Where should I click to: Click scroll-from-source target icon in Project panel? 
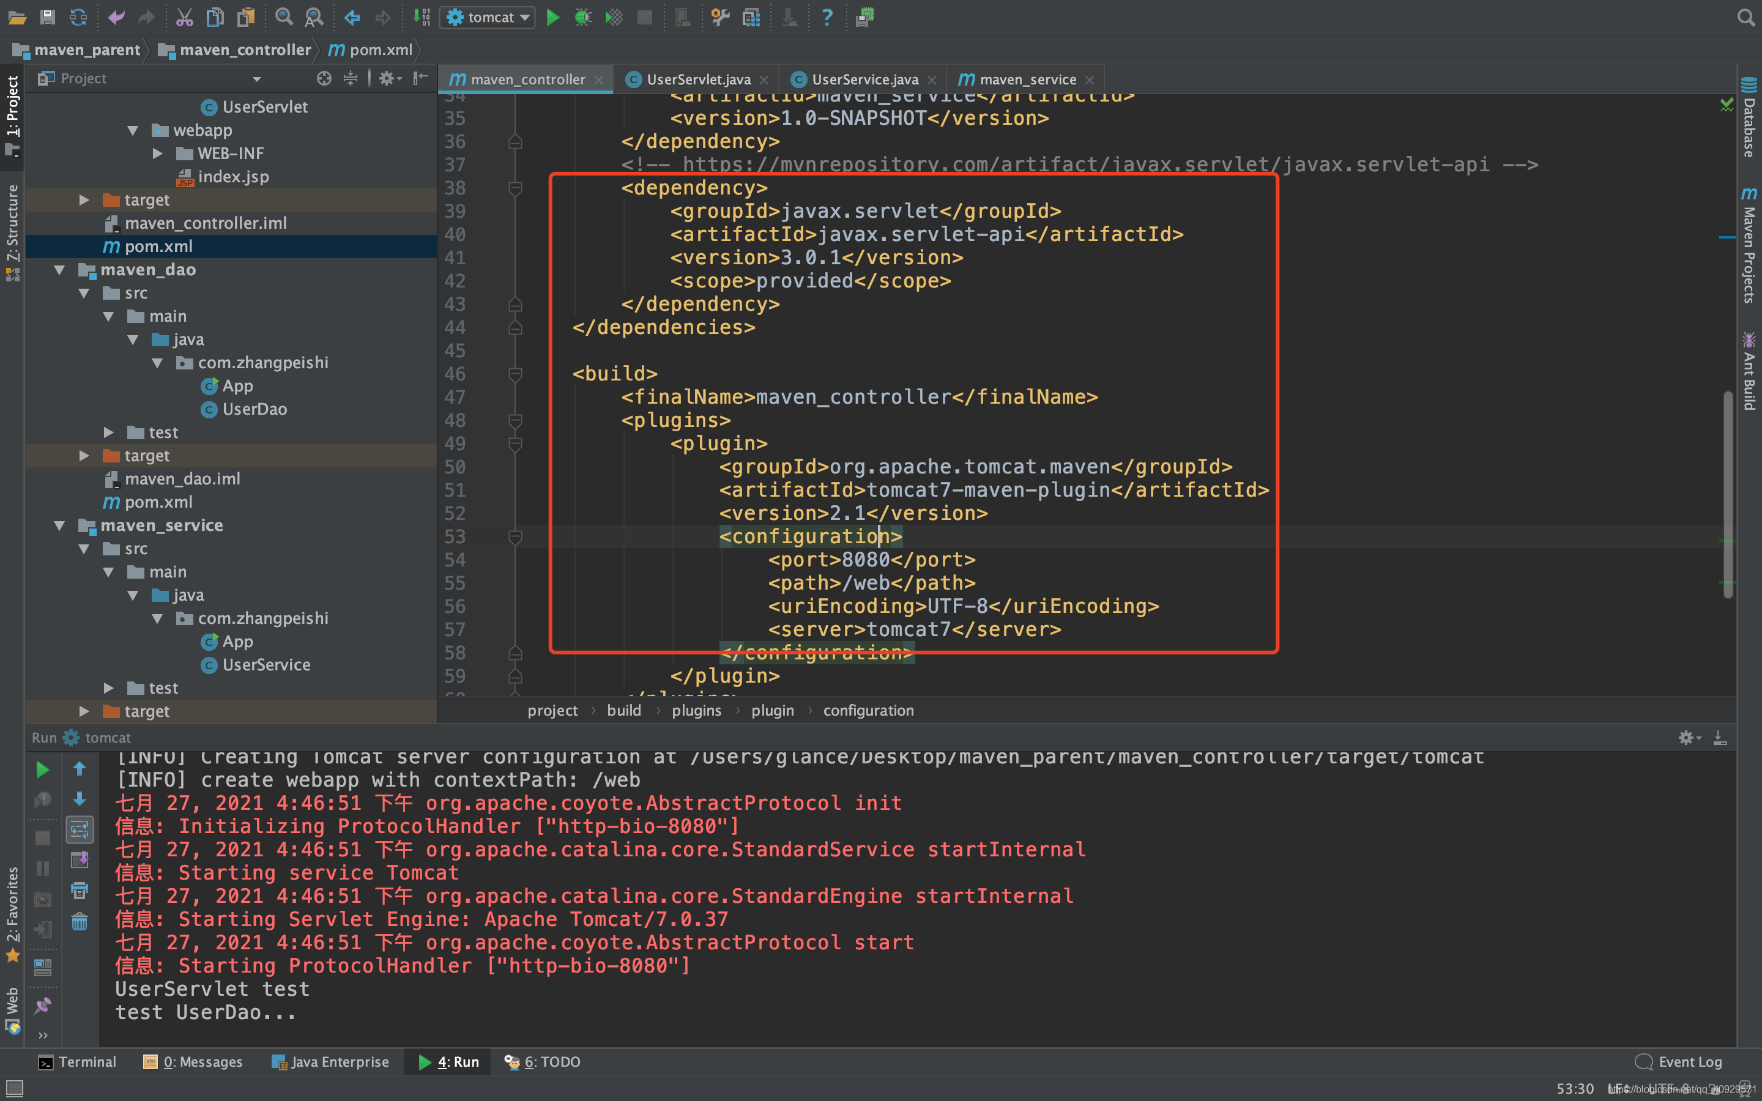tap(324, 79)
